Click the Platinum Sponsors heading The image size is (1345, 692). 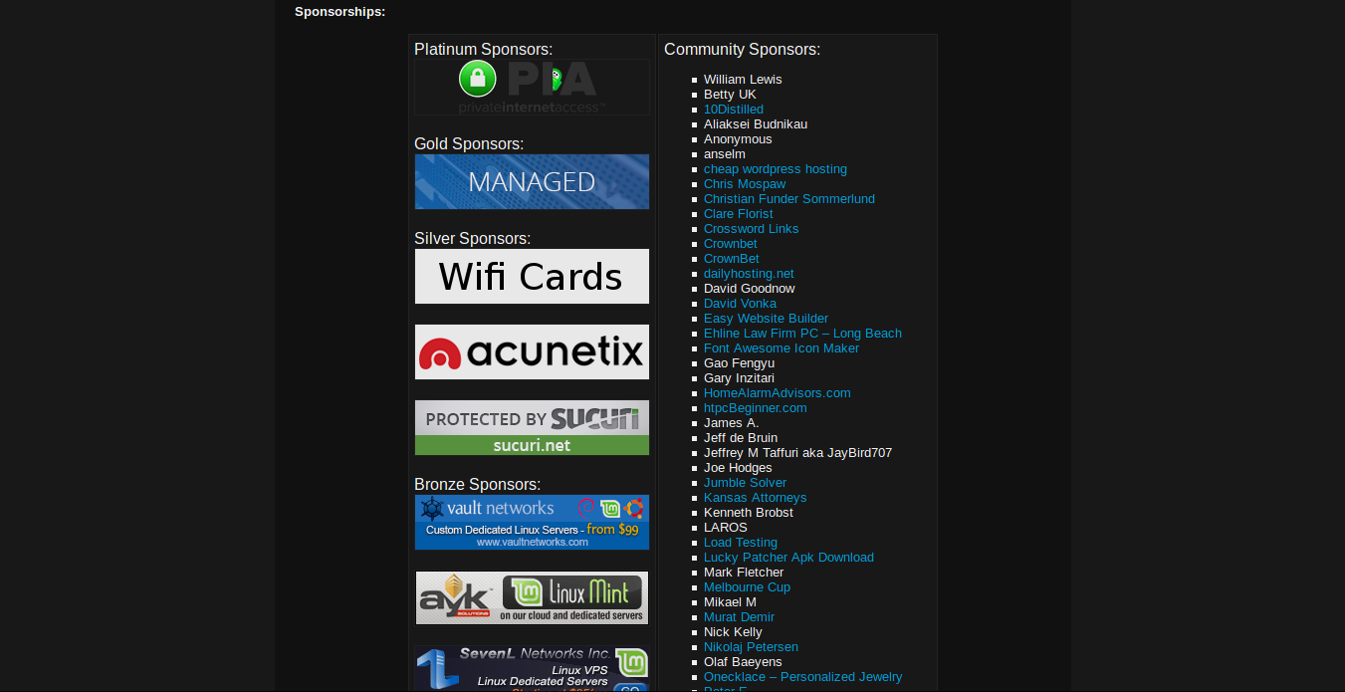tap(483, 50)
